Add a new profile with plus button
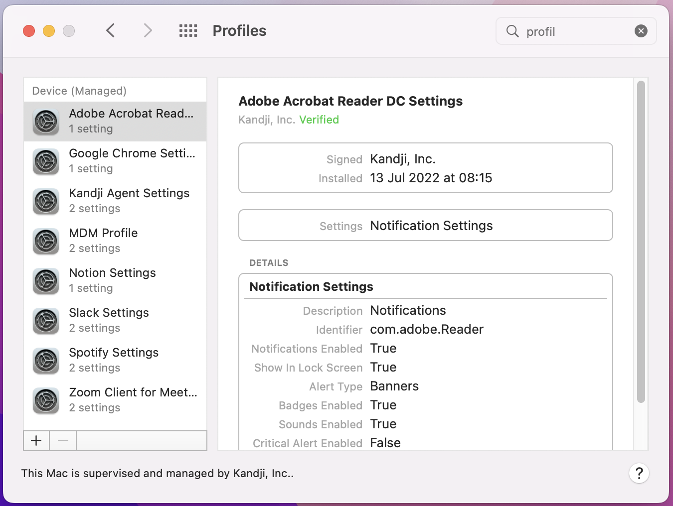This screenshot has width=673, height=506. click(36, 441)
